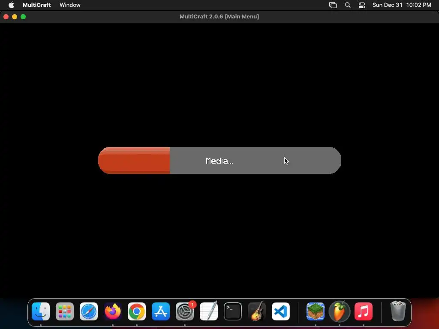The width and height of the screenshot is (439, 329).
Task: Open Launchpad from the Dock
Action: click(65, 311)
